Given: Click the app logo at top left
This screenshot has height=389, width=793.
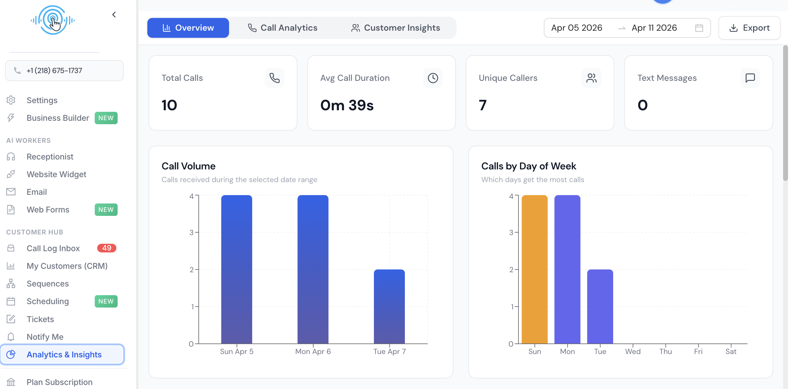Looking at the screenshot, I should [53, 20].
